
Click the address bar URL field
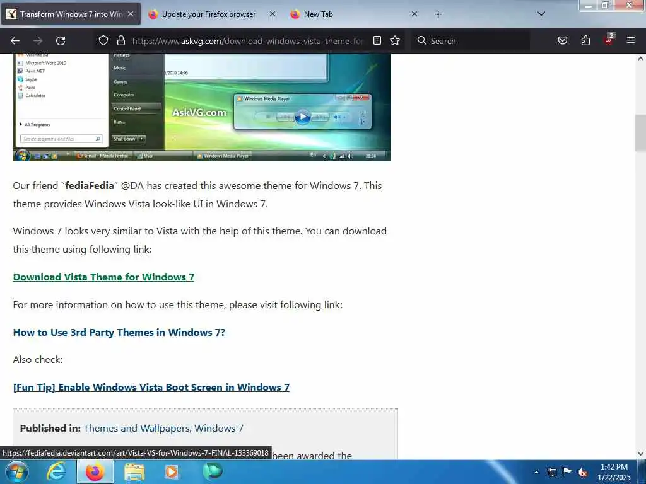pyautogui.click(x=247, y=41)
